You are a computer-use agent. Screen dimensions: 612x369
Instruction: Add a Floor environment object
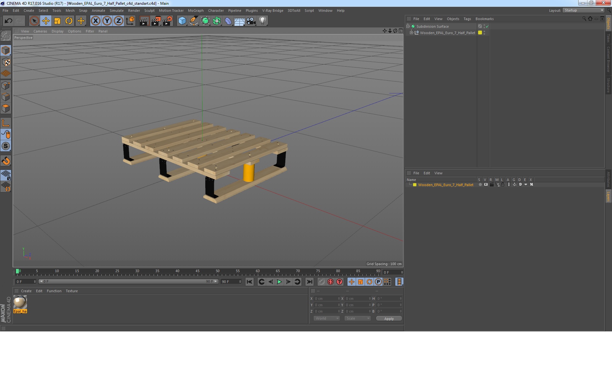pyautogui.click(x=240, y=21)
